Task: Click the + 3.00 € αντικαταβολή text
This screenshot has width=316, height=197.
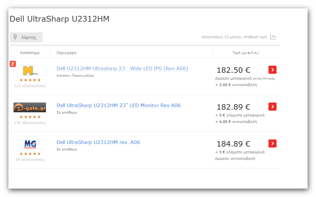Action: click(236, 85)
